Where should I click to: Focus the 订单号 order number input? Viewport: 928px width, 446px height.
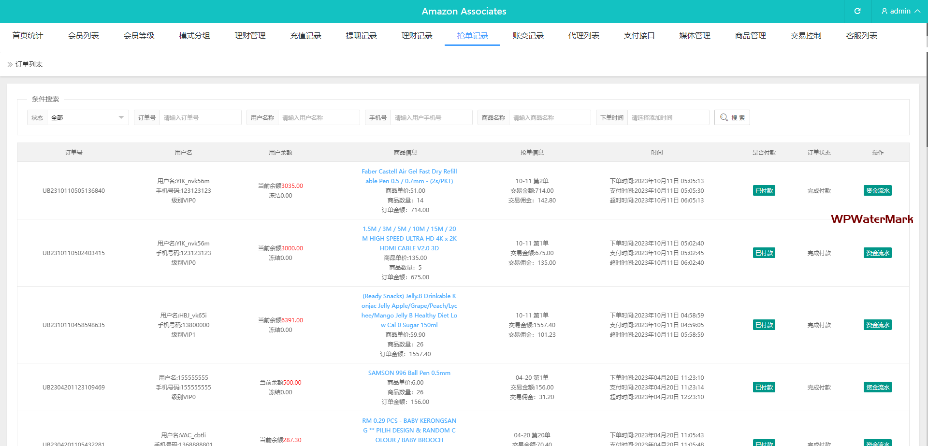click(200, 117)
